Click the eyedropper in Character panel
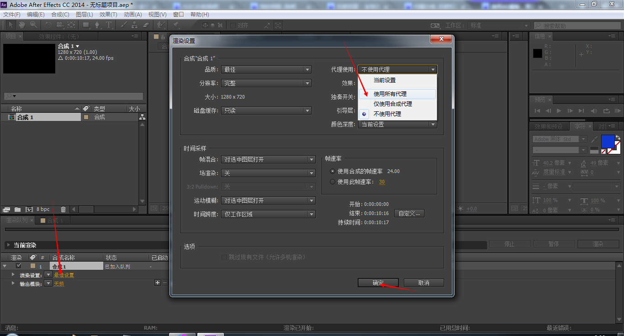The width and height of the screenshot is (624, 336). click(x=594, y=139)
